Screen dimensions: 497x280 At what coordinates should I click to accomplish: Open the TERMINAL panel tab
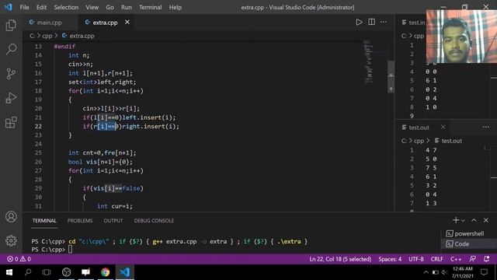click(44, 221)
